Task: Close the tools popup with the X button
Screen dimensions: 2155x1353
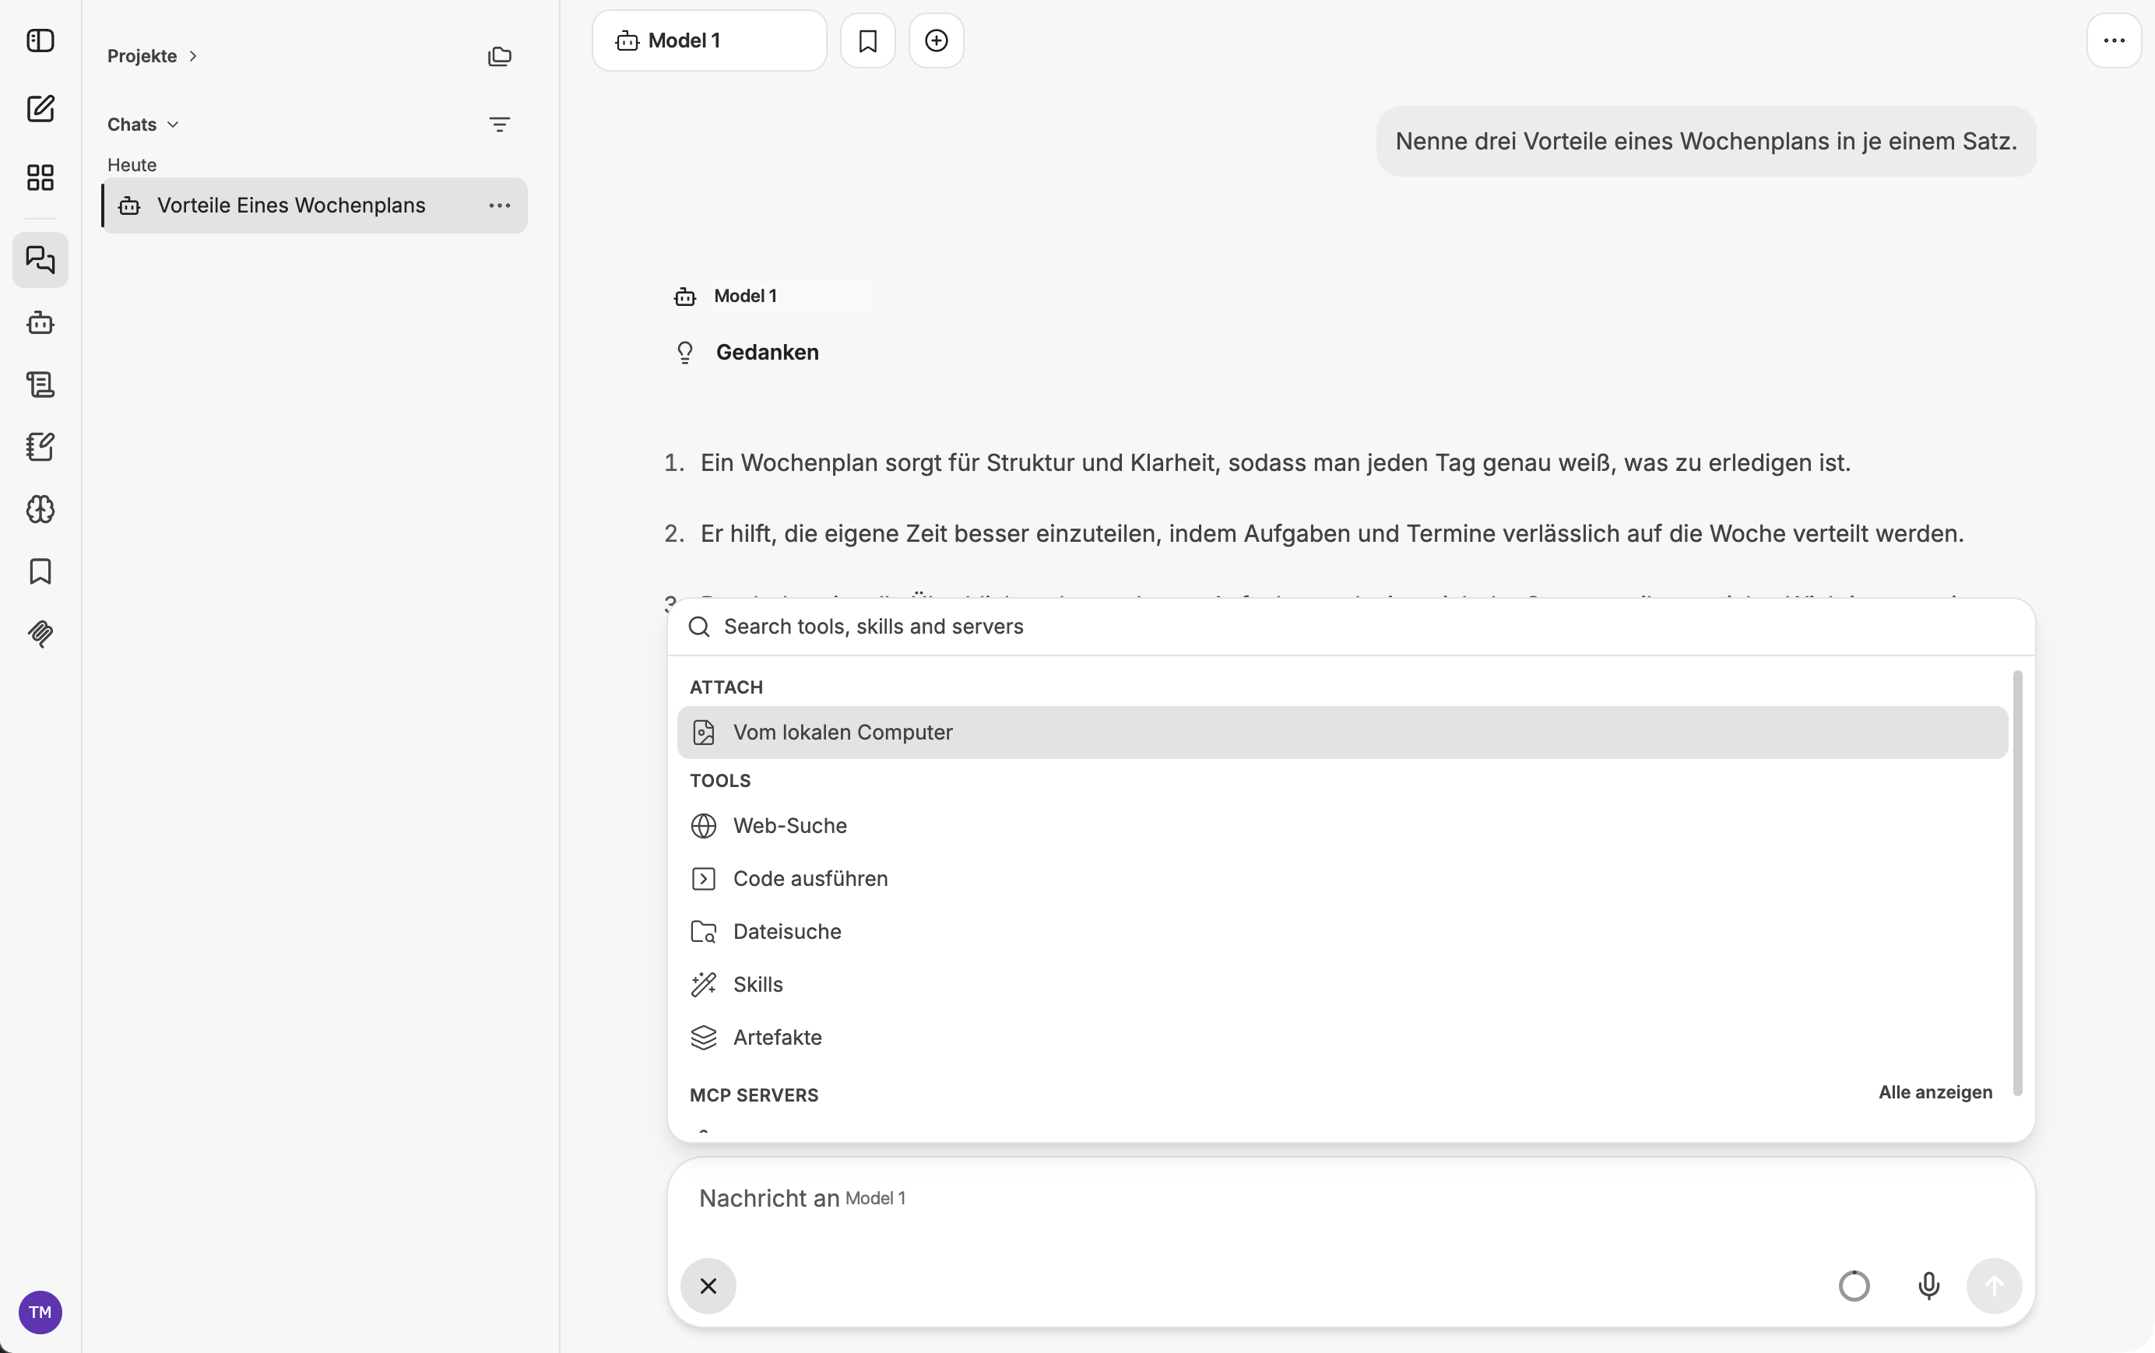Action: (708, 1286)
